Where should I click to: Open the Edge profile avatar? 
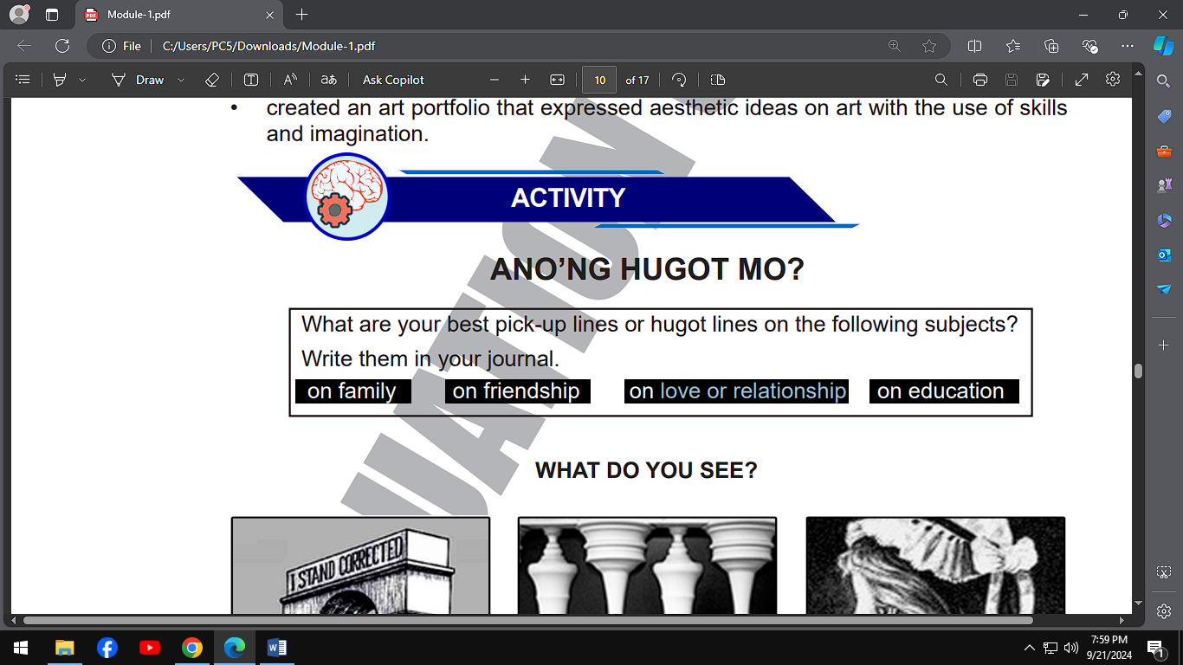pyautogui.click(x=19, y=15)
